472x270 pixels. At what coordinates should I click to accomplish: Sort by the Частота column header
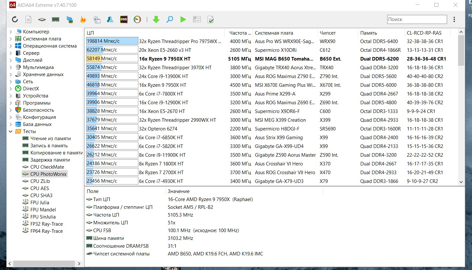pos(238,33)
